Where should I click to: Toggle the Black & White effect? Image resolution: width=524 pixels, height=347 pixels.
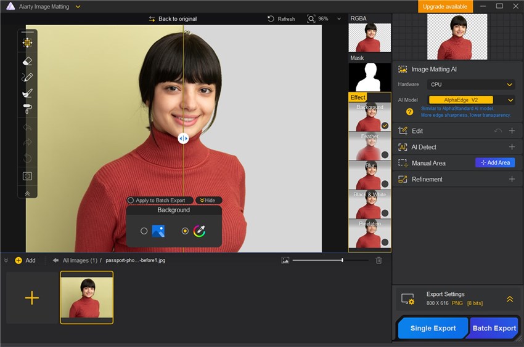385,213
